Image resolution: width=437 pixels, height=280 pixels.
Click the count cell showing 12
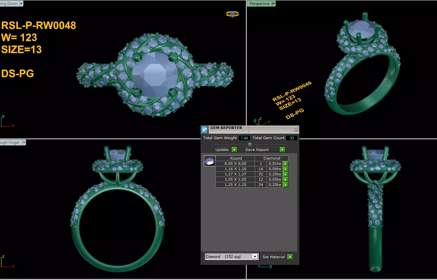click(x=261, y=179)
